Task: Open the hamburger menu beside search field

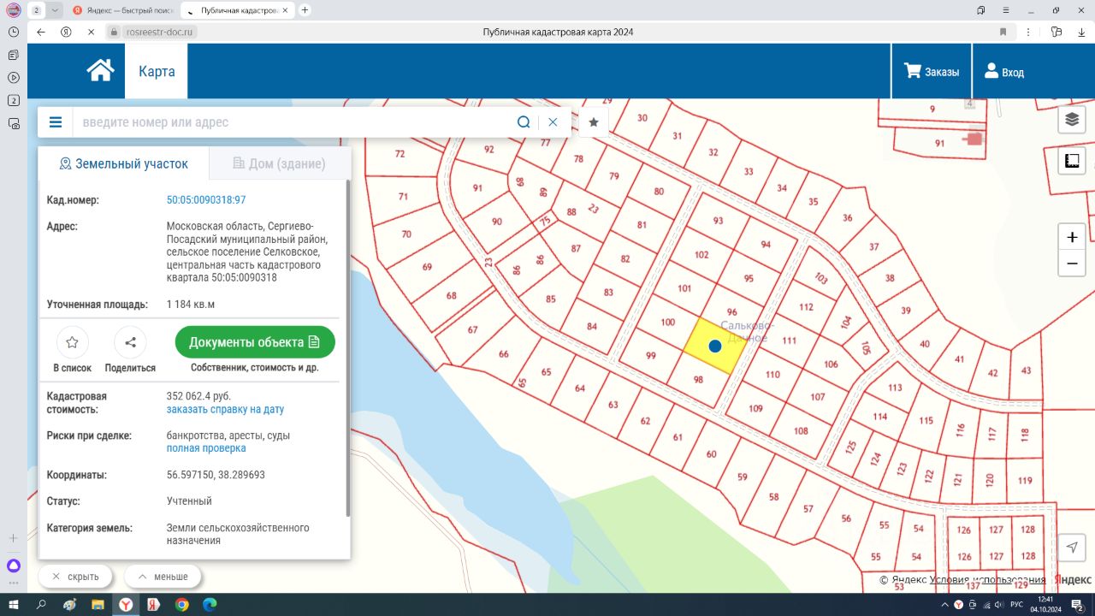Action: pos(56,122)
